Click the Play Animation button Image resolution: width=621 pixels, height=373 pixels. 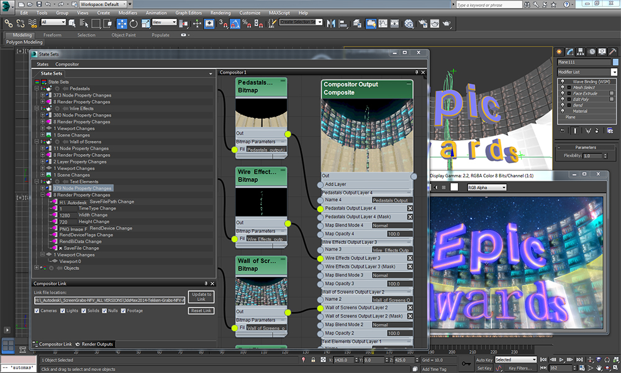coord(561,359)
